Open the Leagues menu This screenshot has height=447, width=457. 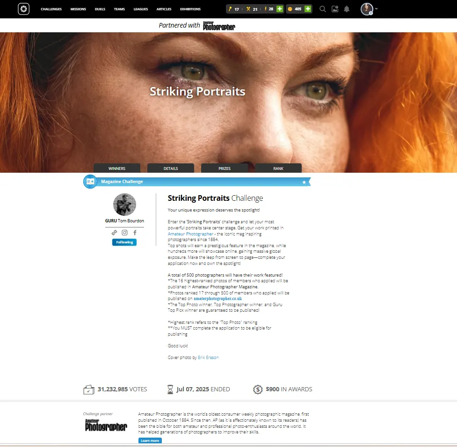point(141,9)
